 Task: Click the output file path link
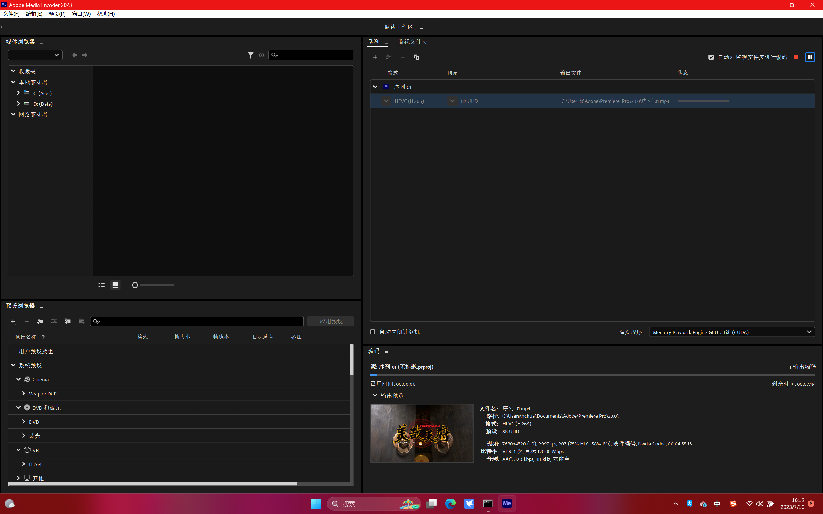coord(615,101)
